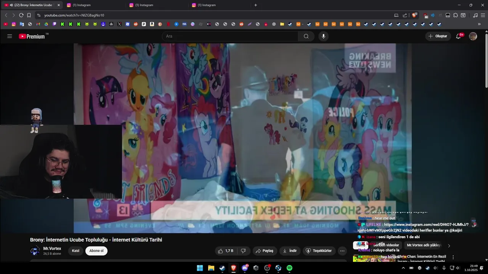Click the YouTube search field labeled Ara

(x=230, y=36)
